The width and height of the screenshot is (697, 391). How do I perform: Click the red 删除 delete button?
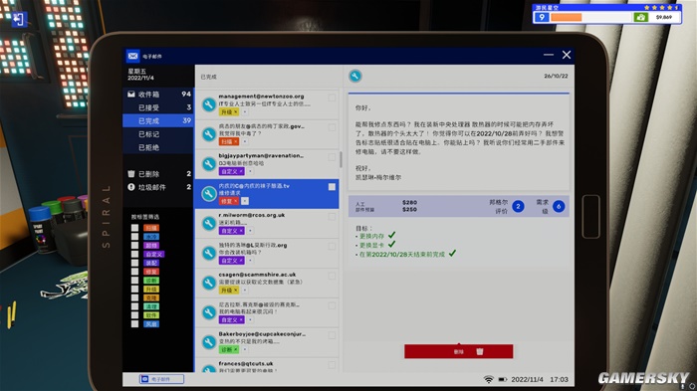point(459,351)
